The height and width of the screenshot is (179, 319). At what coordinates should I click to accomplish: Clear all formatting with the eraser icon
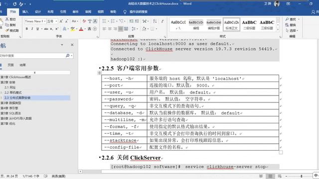[84, 21]
